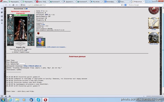Go back to previous page
The image size is (164, 102).
(6, 5)
